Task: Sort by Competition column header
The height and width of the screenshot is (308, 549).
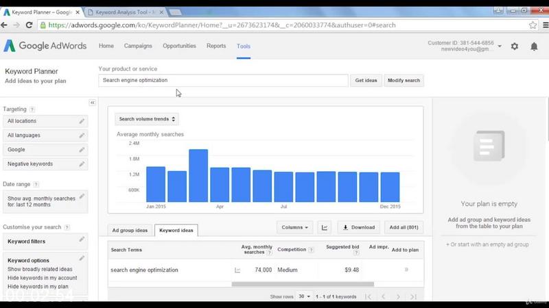Action: click(x=292, y=250)
